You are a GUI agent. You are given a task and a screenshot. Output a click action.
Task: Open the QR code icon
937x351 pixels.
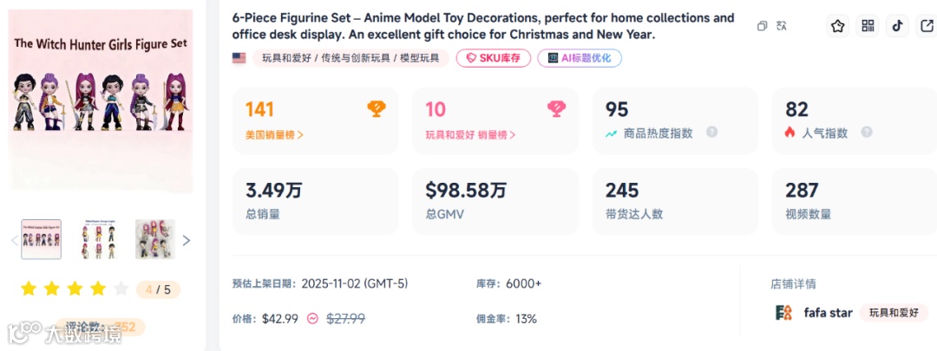pos(868,26)
